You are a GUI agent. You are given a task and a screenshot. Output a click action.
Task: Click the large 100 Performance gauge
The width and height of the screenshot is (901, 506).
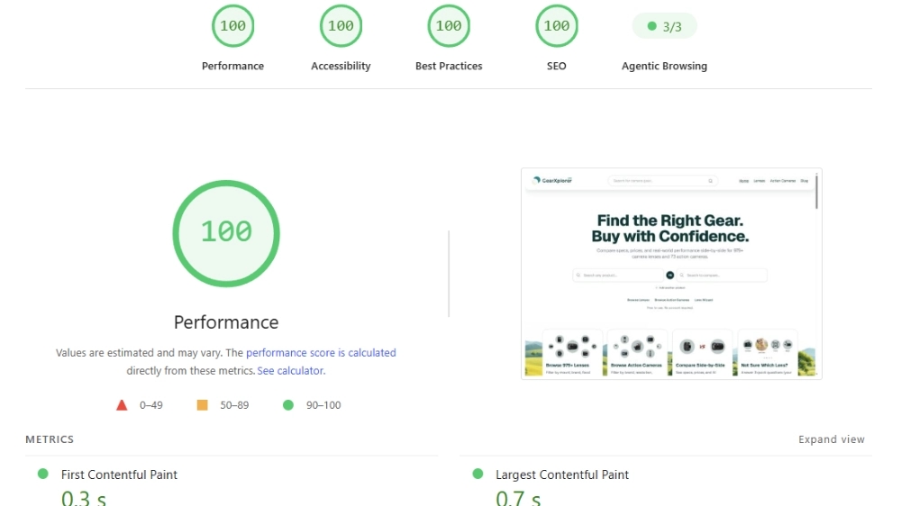226,233
